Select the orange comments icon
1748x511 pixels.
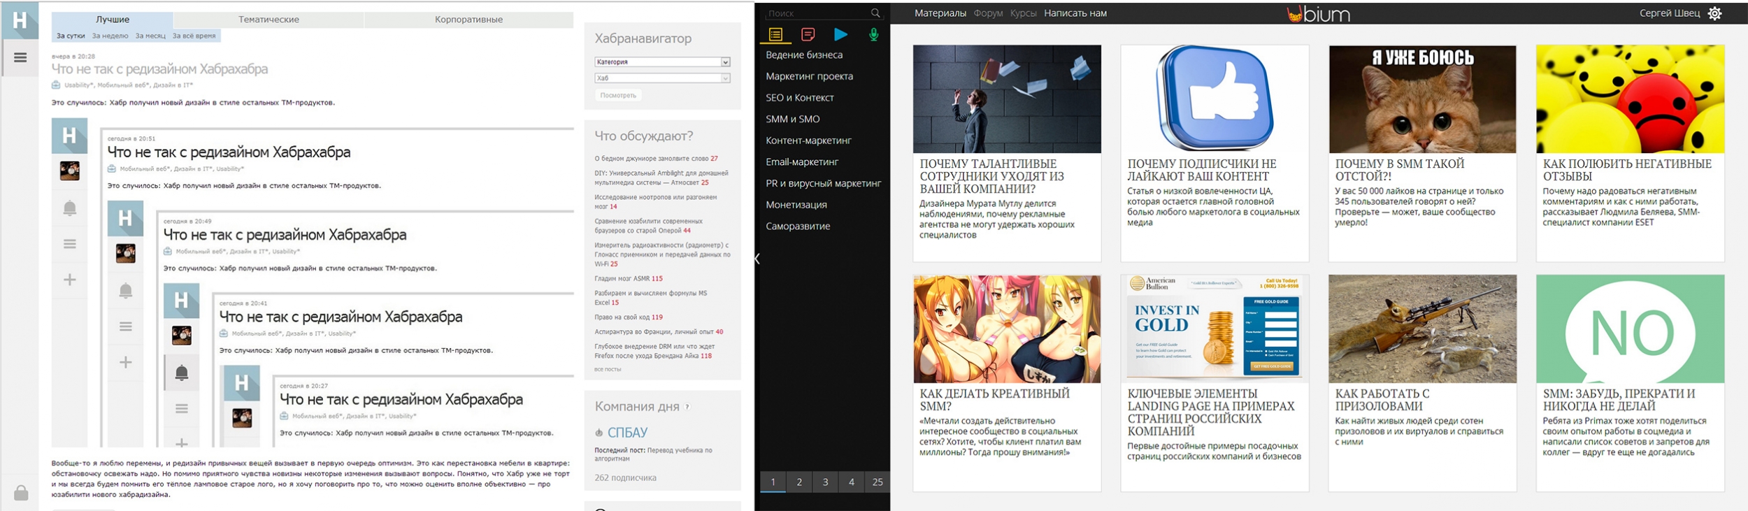pos(808,34)
